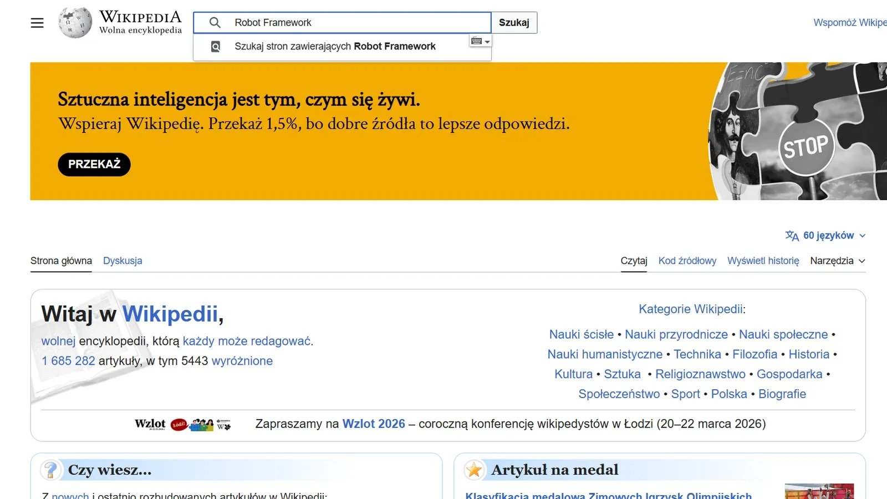The image size is (887, 499).
Task: Open the Biografie category
Action: (x=782, y=394)
